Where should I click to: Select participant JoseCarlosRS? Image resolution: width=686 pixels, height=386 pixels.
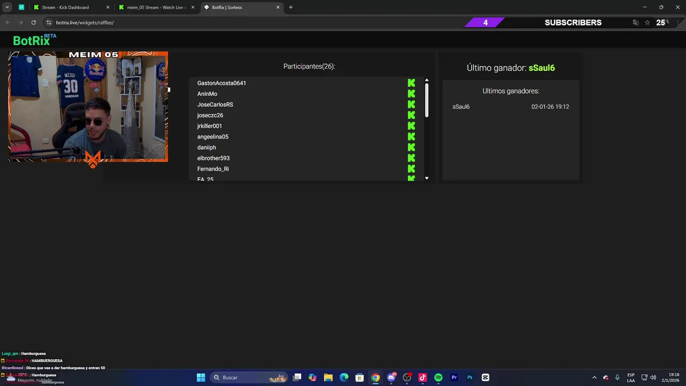coord(215,105)
